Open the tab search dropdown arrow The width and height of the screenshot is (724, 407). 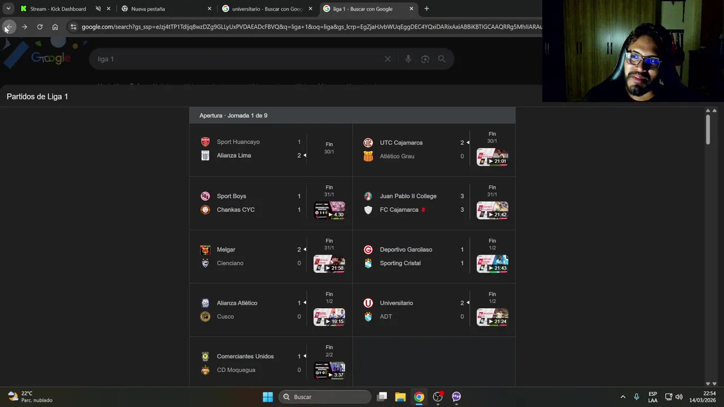[8, 8]
